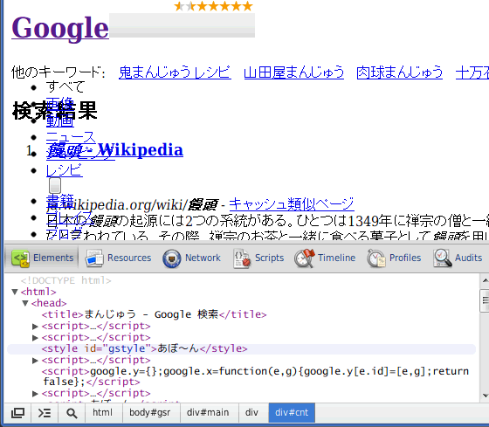Viewport: 489px width, 427px height.
Task: Expand the first script node under title
Action: coord(35,327)
